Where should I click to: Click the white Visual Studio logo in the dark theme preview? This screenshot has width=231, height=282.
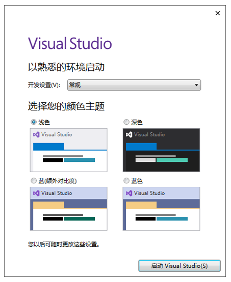129,135
